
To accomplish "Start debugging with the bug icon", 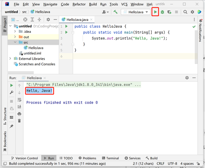I will (x=162, y=12).
